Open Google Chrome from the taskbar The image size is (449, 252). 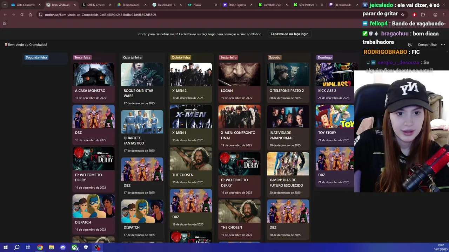click(40, 247)
